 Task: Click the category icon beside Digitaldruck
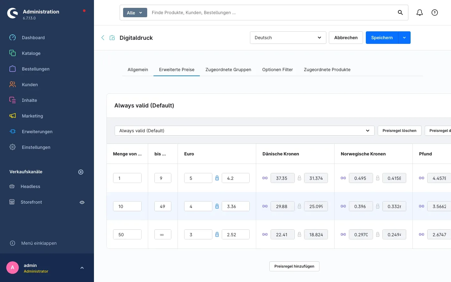[x=112, y=38]
